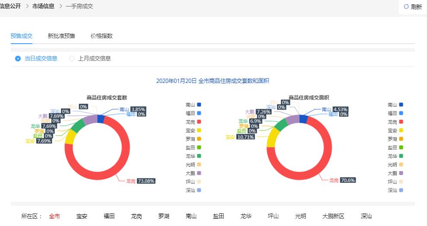427x226 pixels.
Task: Click the 大鹏 7.26% data label
Action: tap(258, 112)
